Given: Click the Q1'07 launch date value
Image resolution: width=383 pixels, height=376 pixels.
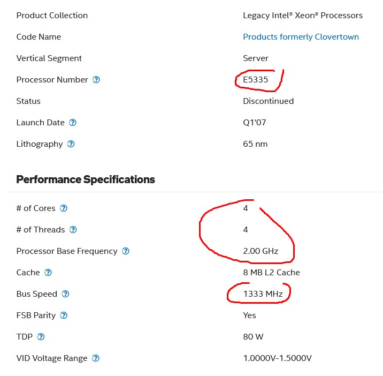Looking at the screenshot, I should pos(255,123).
